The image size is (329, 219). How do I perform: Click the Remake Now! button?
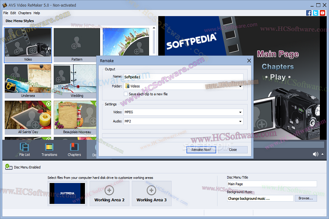[x=201, y=150]
